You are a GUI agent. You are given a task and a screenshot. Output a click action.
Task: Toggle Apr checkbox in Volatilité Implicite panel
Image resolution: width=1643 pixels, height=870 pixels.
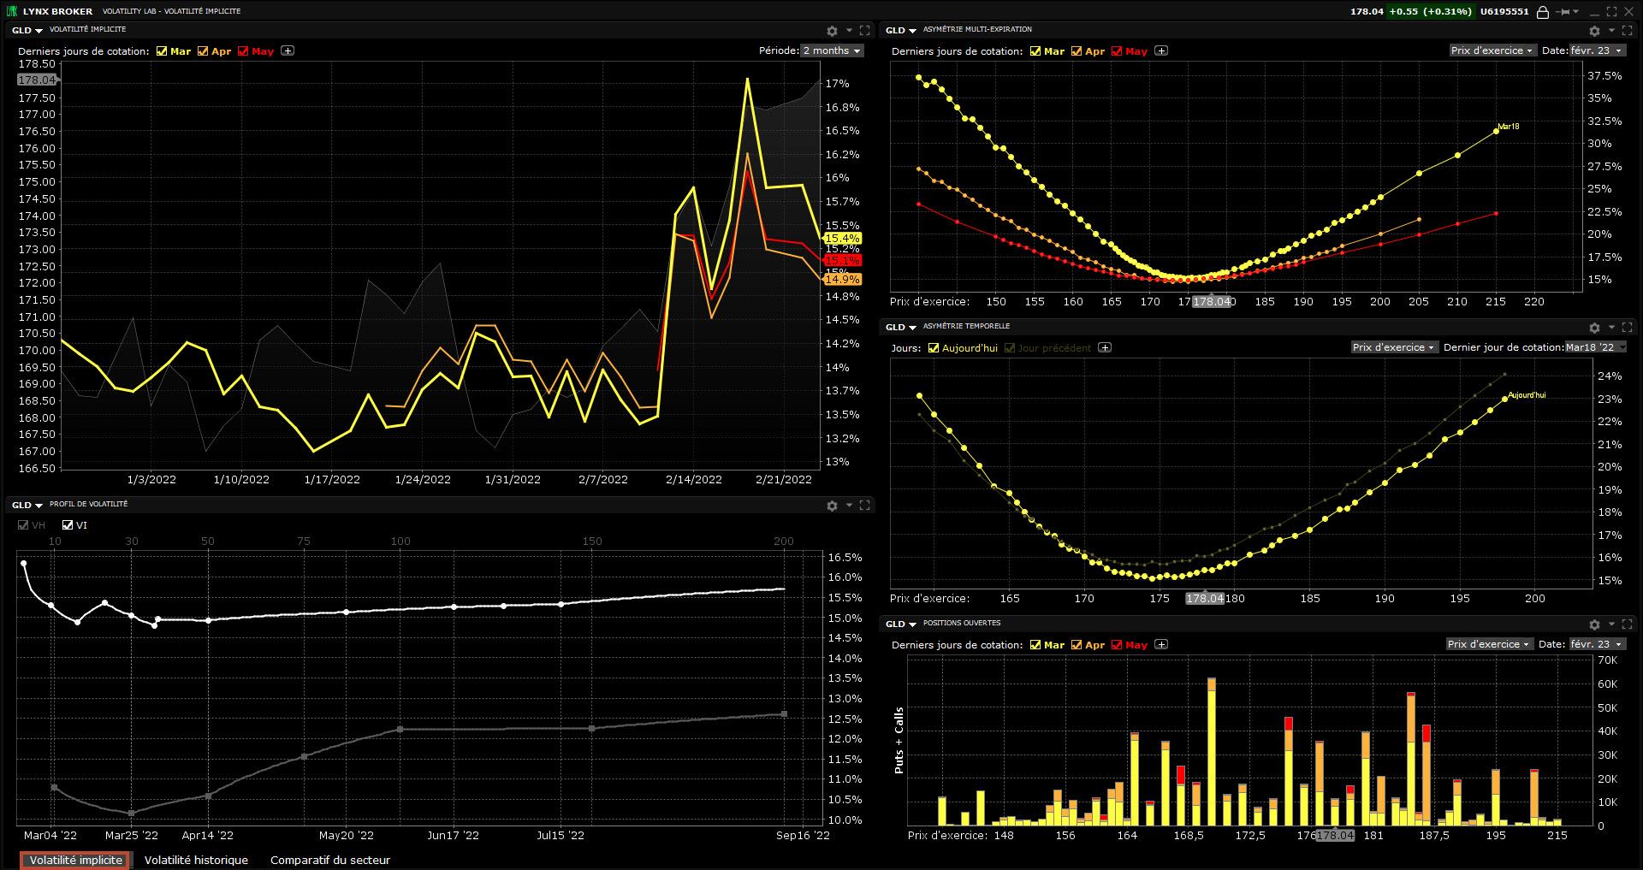(x=203, y=50)
